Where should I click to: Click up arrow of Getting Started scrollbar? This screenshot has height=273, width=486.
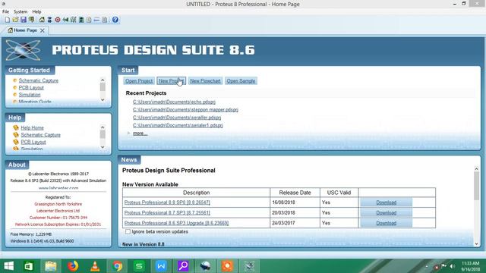[103, 80]
